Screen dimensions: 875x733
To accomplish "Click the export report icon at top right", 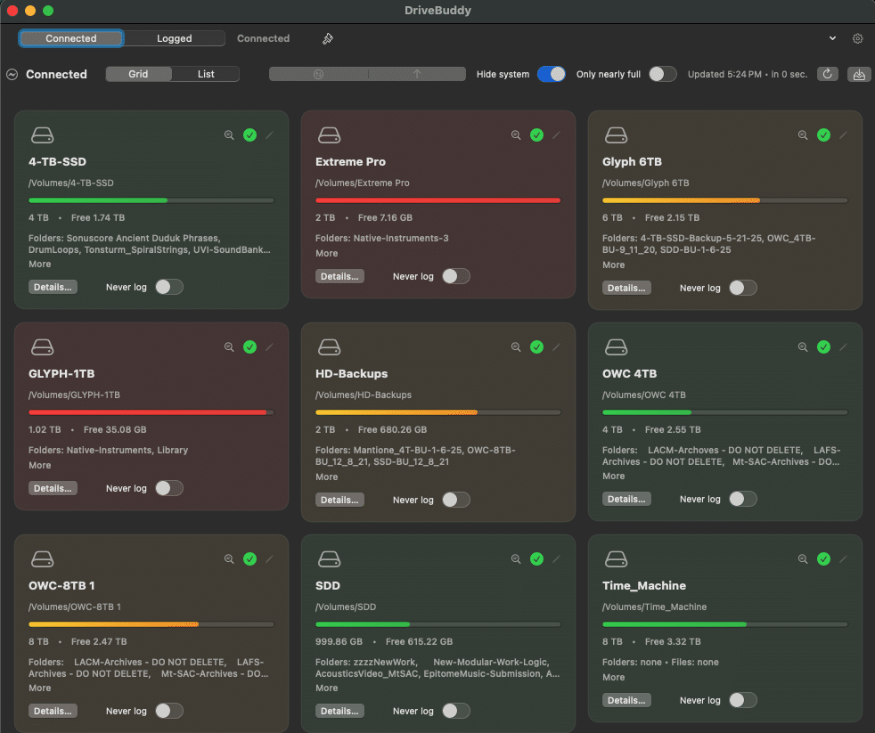I will pos(858,74).
